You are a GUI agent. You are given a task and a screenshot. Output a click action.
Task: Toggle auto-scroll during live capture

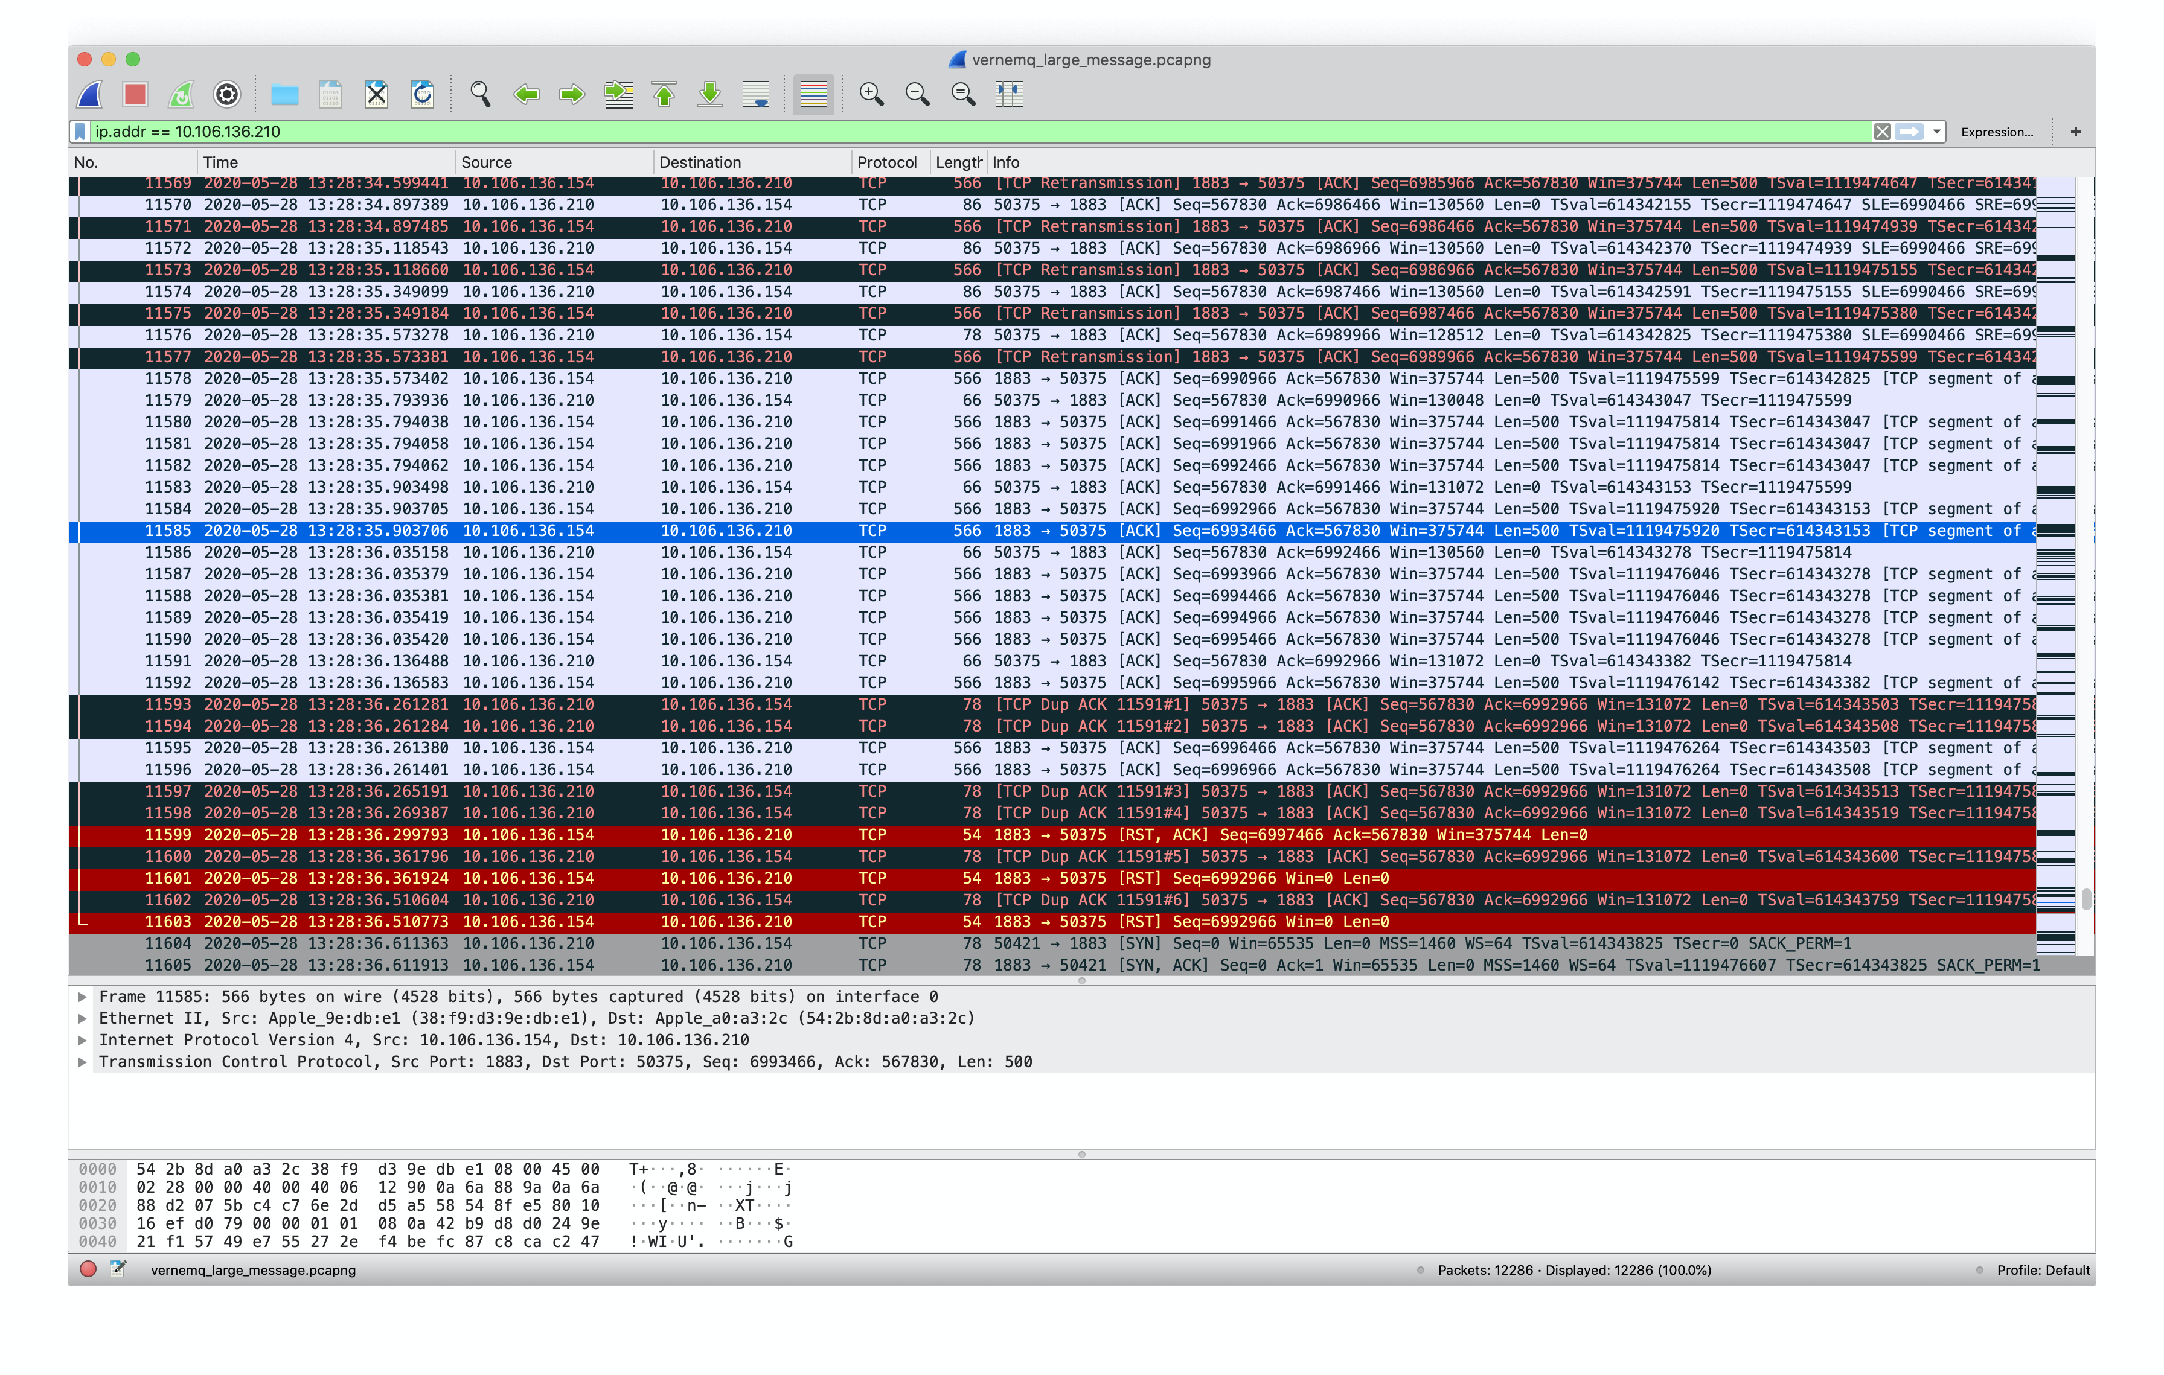point(756,94)
